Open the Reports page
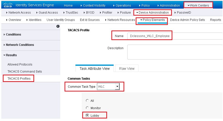223x121 pixels. click(x=216, y=20)
